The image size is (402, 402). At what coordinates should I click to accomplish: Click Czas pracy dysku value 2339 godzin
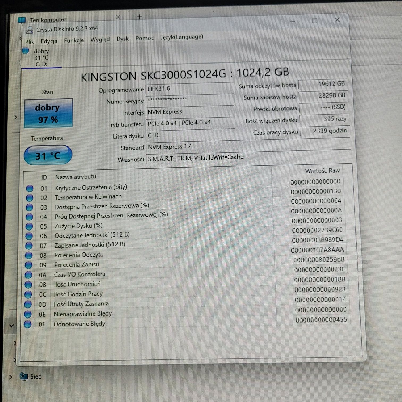[325, 131]
